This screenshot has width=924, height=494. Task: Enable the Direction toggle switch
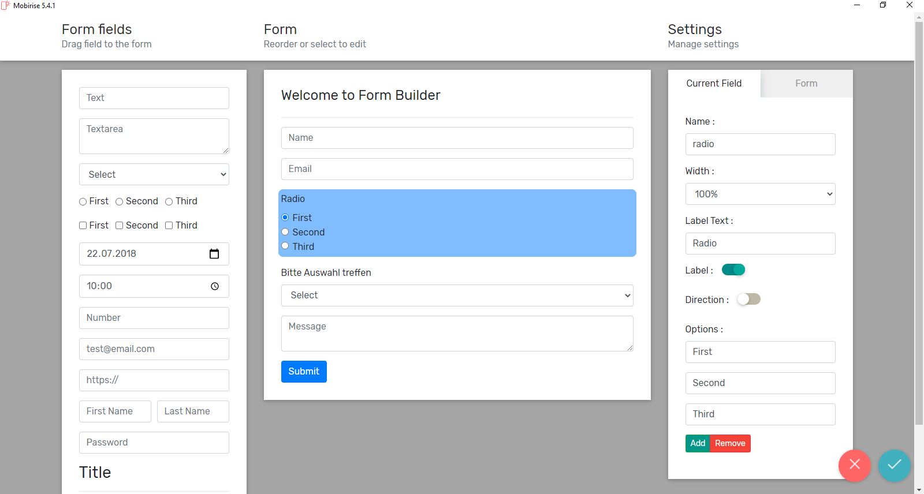pyautogui.click(x=748, y=300)
